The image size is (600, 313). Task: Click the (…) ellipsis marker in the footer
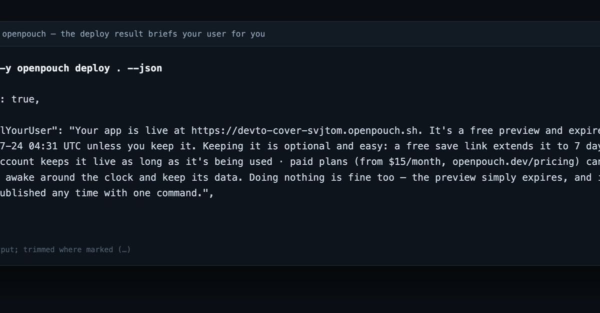pyautogui.click(x=124, y=250)
